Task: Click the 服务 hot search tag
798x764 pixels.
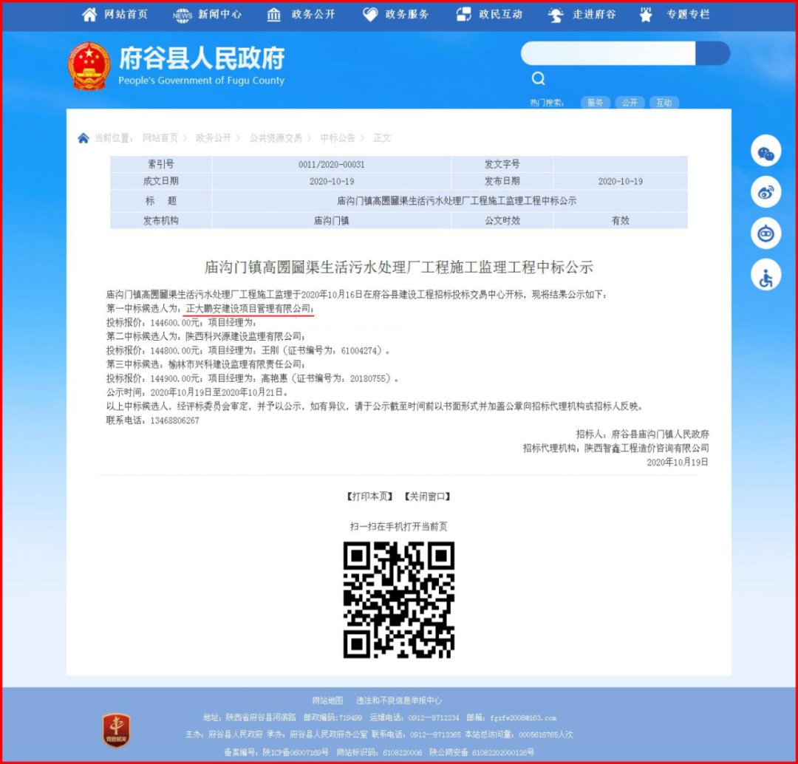Action: pos(595,103)
